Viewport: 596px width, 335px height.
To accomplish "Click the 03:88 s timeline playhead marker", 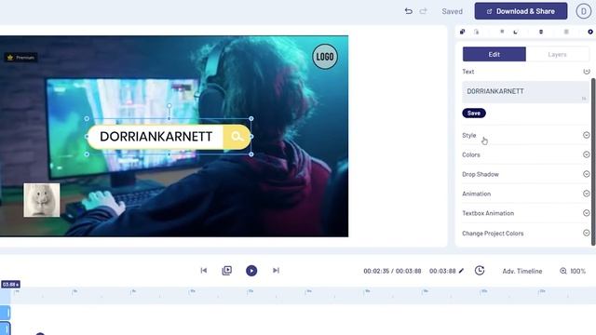I will [10, 284].
